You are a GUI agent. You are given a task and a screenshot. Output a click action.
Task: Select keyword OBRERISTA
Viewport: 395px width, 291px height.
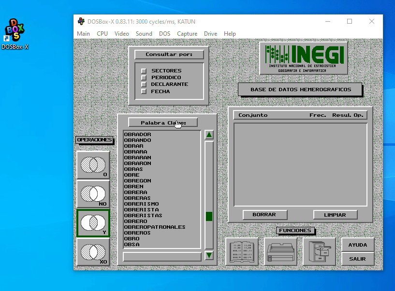tap(141, 209)
